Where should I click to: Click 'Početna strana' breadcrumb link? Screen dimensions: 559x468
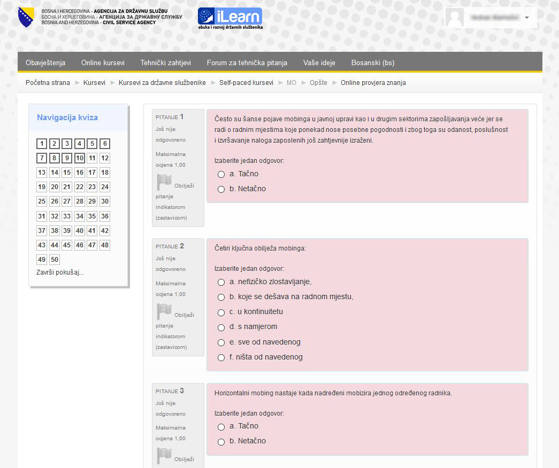(x=48, y=83)
